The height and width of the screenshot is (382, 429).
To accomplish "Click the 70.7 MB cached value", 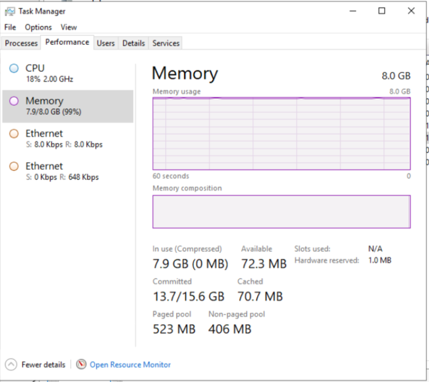I will pyautogui.click(x=260, y=297).
